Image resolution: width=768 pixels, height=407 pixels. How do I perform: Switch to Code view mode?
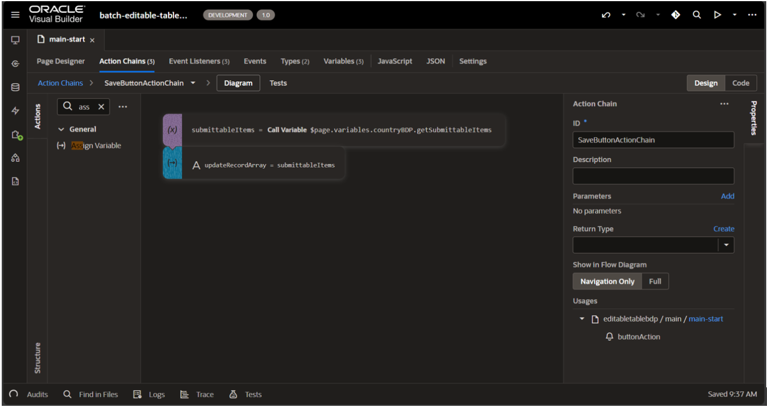(741, 83)
